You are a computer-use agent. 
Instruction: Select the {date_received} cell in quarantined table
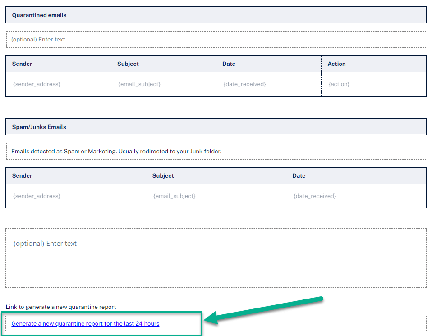pyautogui.click(x=269, y=84)
